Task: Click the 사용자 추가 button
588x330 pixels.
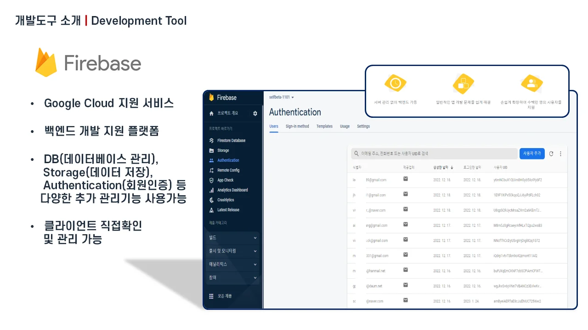Action: click(532, 154)
